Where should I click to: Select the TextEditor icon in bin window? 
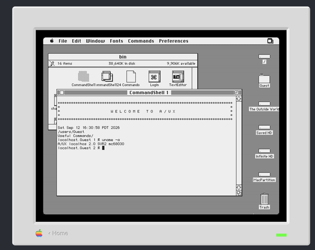click(178, 77)
